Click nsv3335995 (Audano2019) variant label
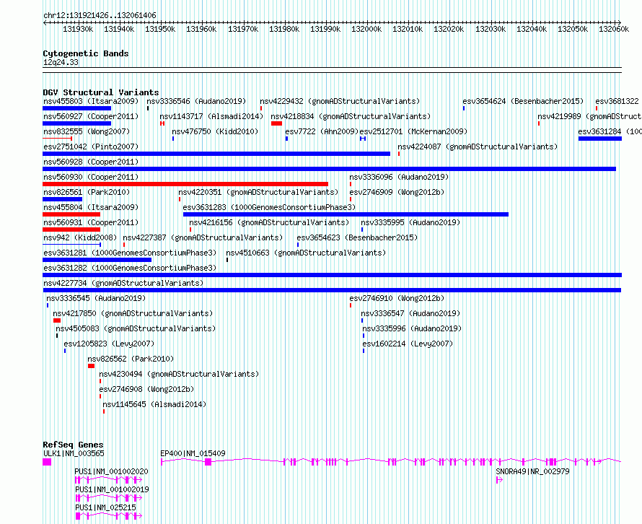This screenshot has height=524, width=642. pos(410,222)
